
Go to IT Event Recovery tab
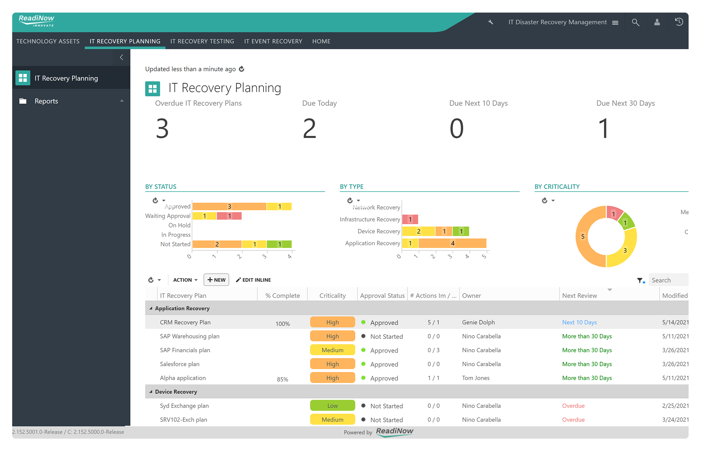pos(273,41)
